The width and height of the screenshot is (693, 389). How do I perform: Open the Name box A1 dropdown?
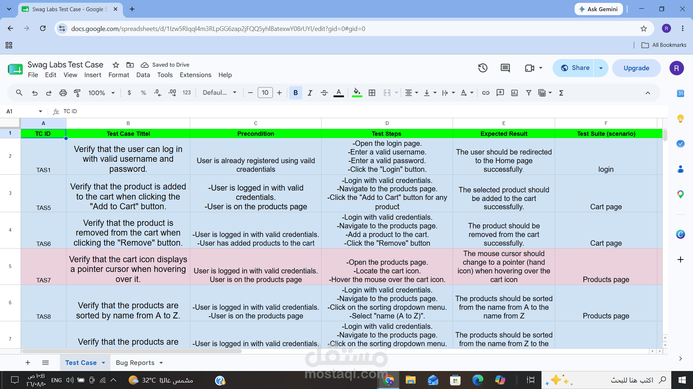(x=40, y=111)
